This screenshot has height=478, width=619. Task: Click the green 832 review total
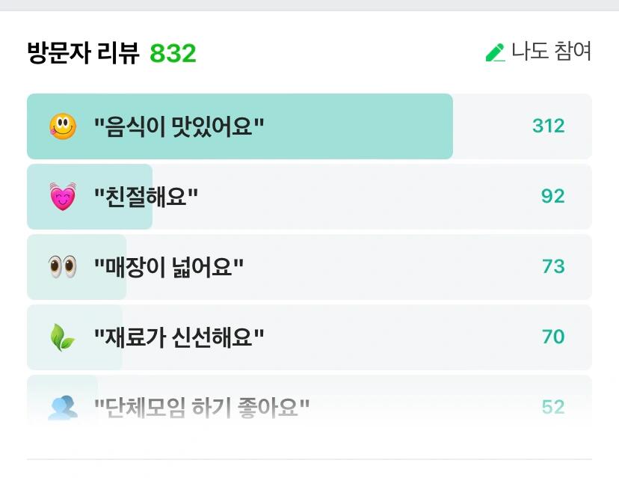(x=173, y=53)
